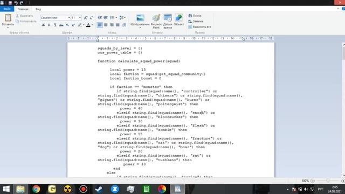Expand the Вставить paste options arrow
The image size is (345, 194).
[8, 27]
